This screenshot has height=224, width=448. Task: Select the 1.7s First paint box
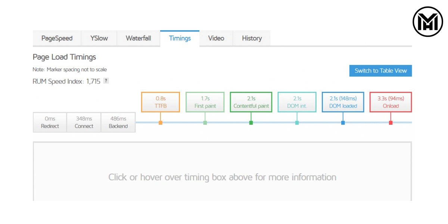point(205,102)
